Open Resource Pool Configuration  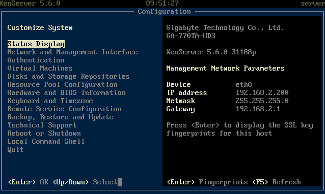point(62,84)
